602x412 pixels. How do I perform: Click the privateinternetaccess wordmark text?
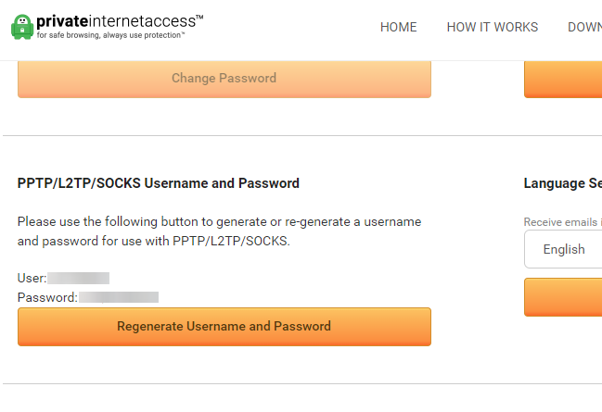[x=120, y=21]
